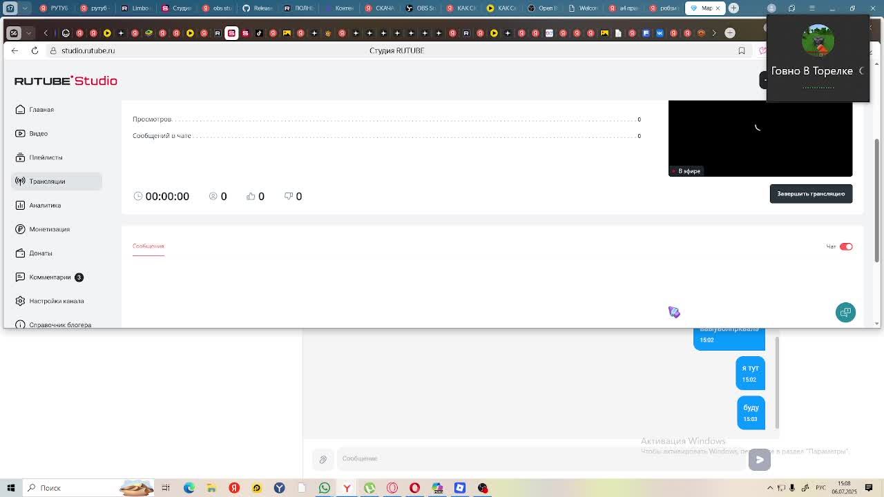Open WhatsApp from the taskbar
Image resolution: width=884 pixels, height=497 pixels.
click(x=325, y=488)
